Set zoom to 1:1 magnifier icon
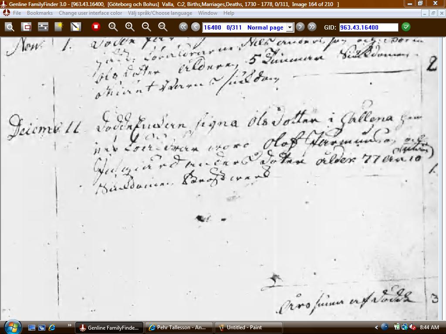 (x=113, y=27)
